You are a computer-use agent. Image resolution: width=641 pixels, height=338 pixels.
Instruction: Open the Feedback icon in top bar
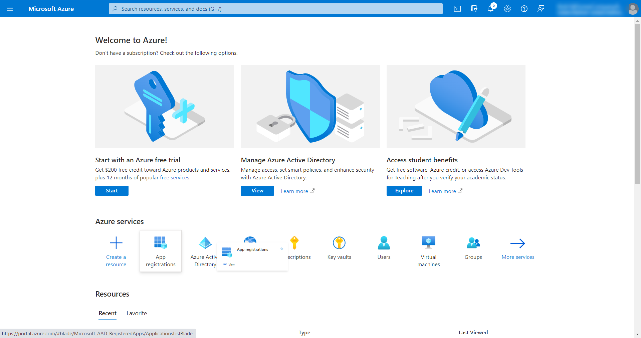[541, 9]
